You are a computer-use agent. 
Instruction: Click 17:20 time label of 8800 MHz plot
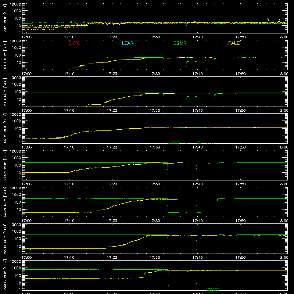tap(112, 258)
